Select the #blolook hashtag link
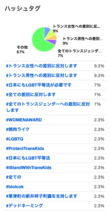111x211 pixels. pyautogui.click(x=15, y=187)
